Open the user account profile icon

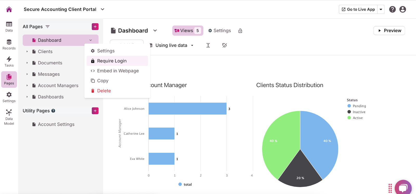point(402,9)
